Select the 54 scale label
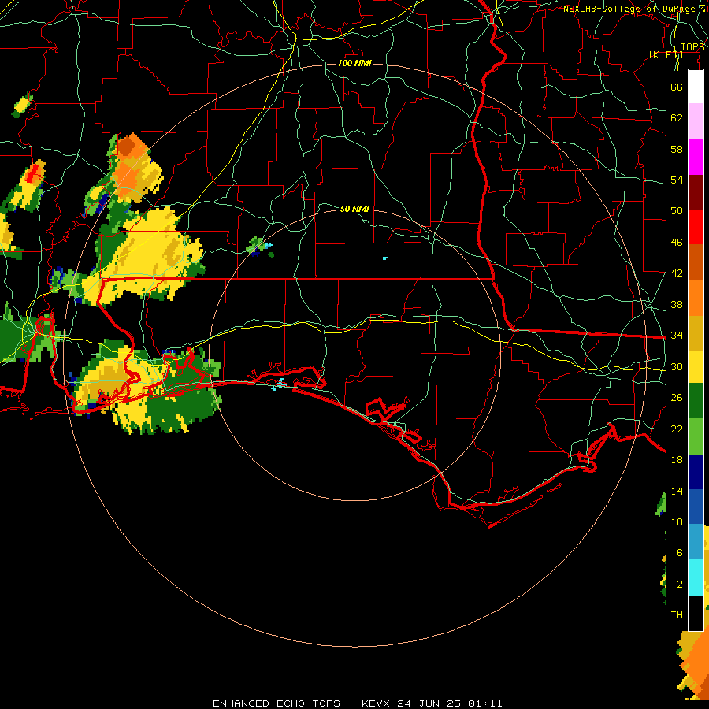The height and width of the screenshot is (709, 709). [677, 180]
